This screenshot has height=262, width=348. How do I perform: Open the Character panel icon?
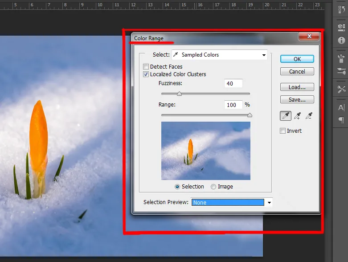pos(341,107)
